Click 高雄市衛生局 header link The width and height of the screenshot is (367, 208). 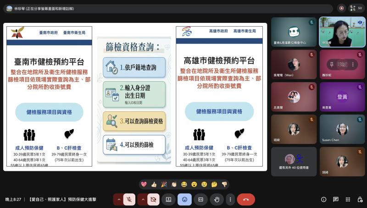click(x=245, y=31)
